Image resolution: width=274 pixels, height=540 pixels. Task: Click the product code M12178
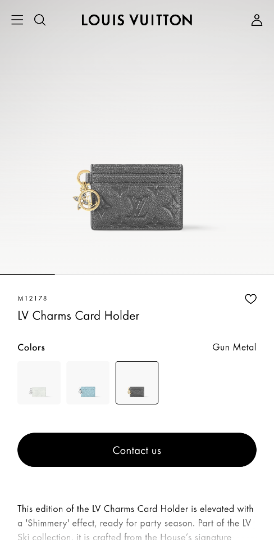click(33, 298)
